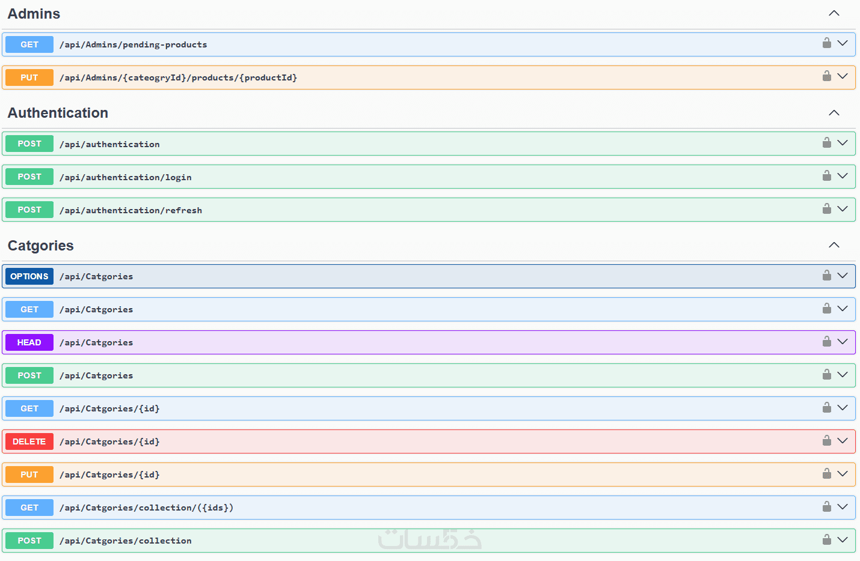Screen dimensions: 860x561
Task: Expand POST /api/authentication row chevron
Action: point(843,143)
